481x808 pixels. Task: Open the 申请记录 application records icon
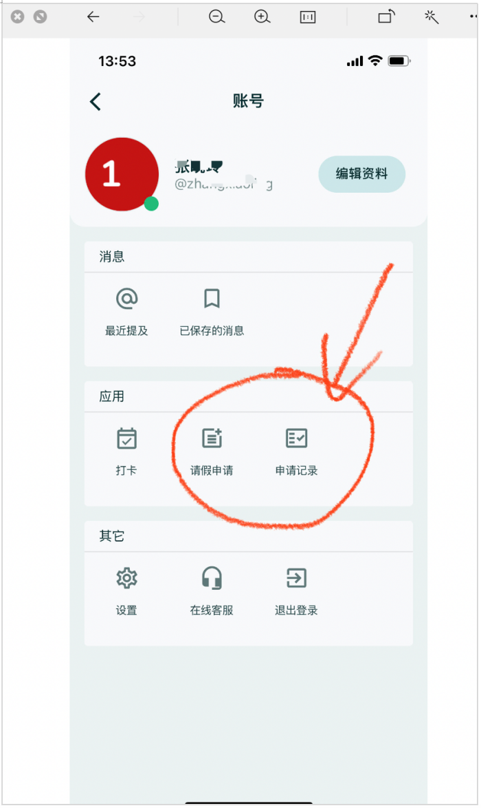(296, 438)
